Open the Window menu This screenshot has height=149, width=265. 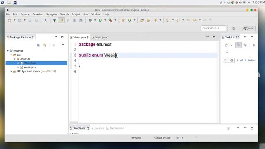click(96, 14)
